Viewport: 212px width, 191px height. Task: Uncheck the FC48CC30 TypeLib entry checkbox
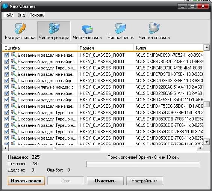7,68
